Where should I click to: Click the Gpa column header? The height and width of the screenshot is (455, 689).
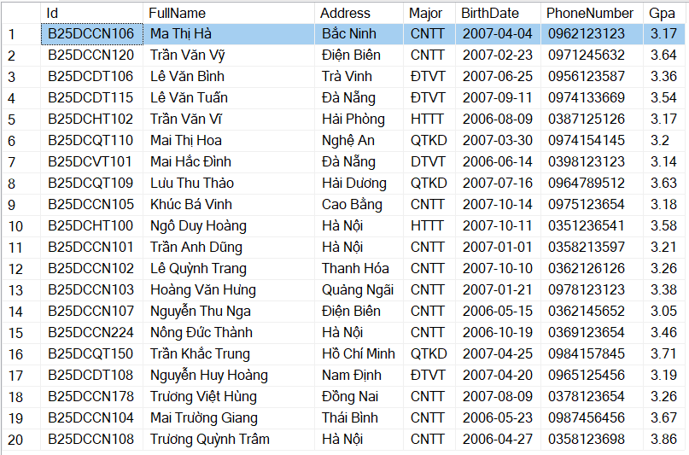pyautogui.click(x=663, y=13)
